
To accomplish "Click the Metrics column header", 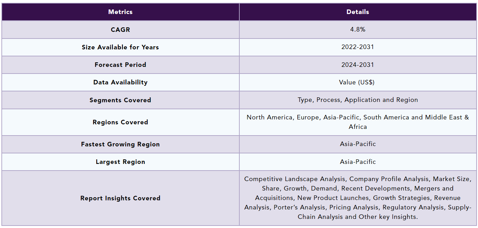I will [120, 12].
